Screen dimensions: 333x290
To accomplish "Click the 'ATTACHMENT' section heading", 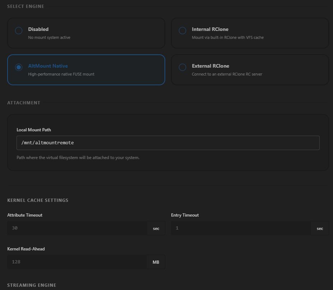I will pos(24,103).
